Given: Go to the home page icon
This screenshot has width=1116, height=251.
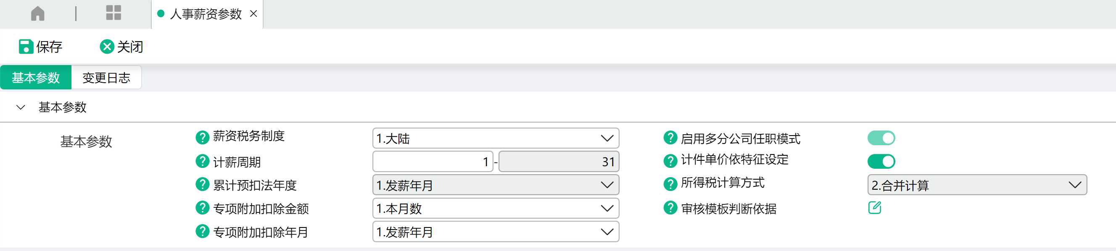Looking at the screenshot, I should (38, 13).
